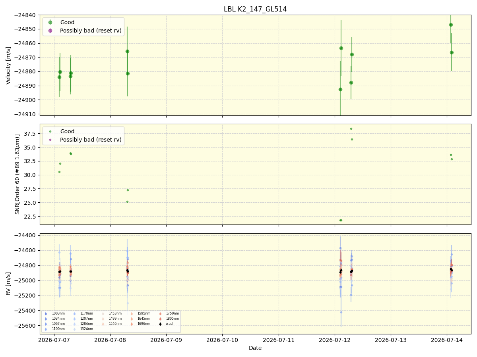This screenshot has height=357, width=477.
Task: Click the highest SNR point near 38
Action: (351, 129)
